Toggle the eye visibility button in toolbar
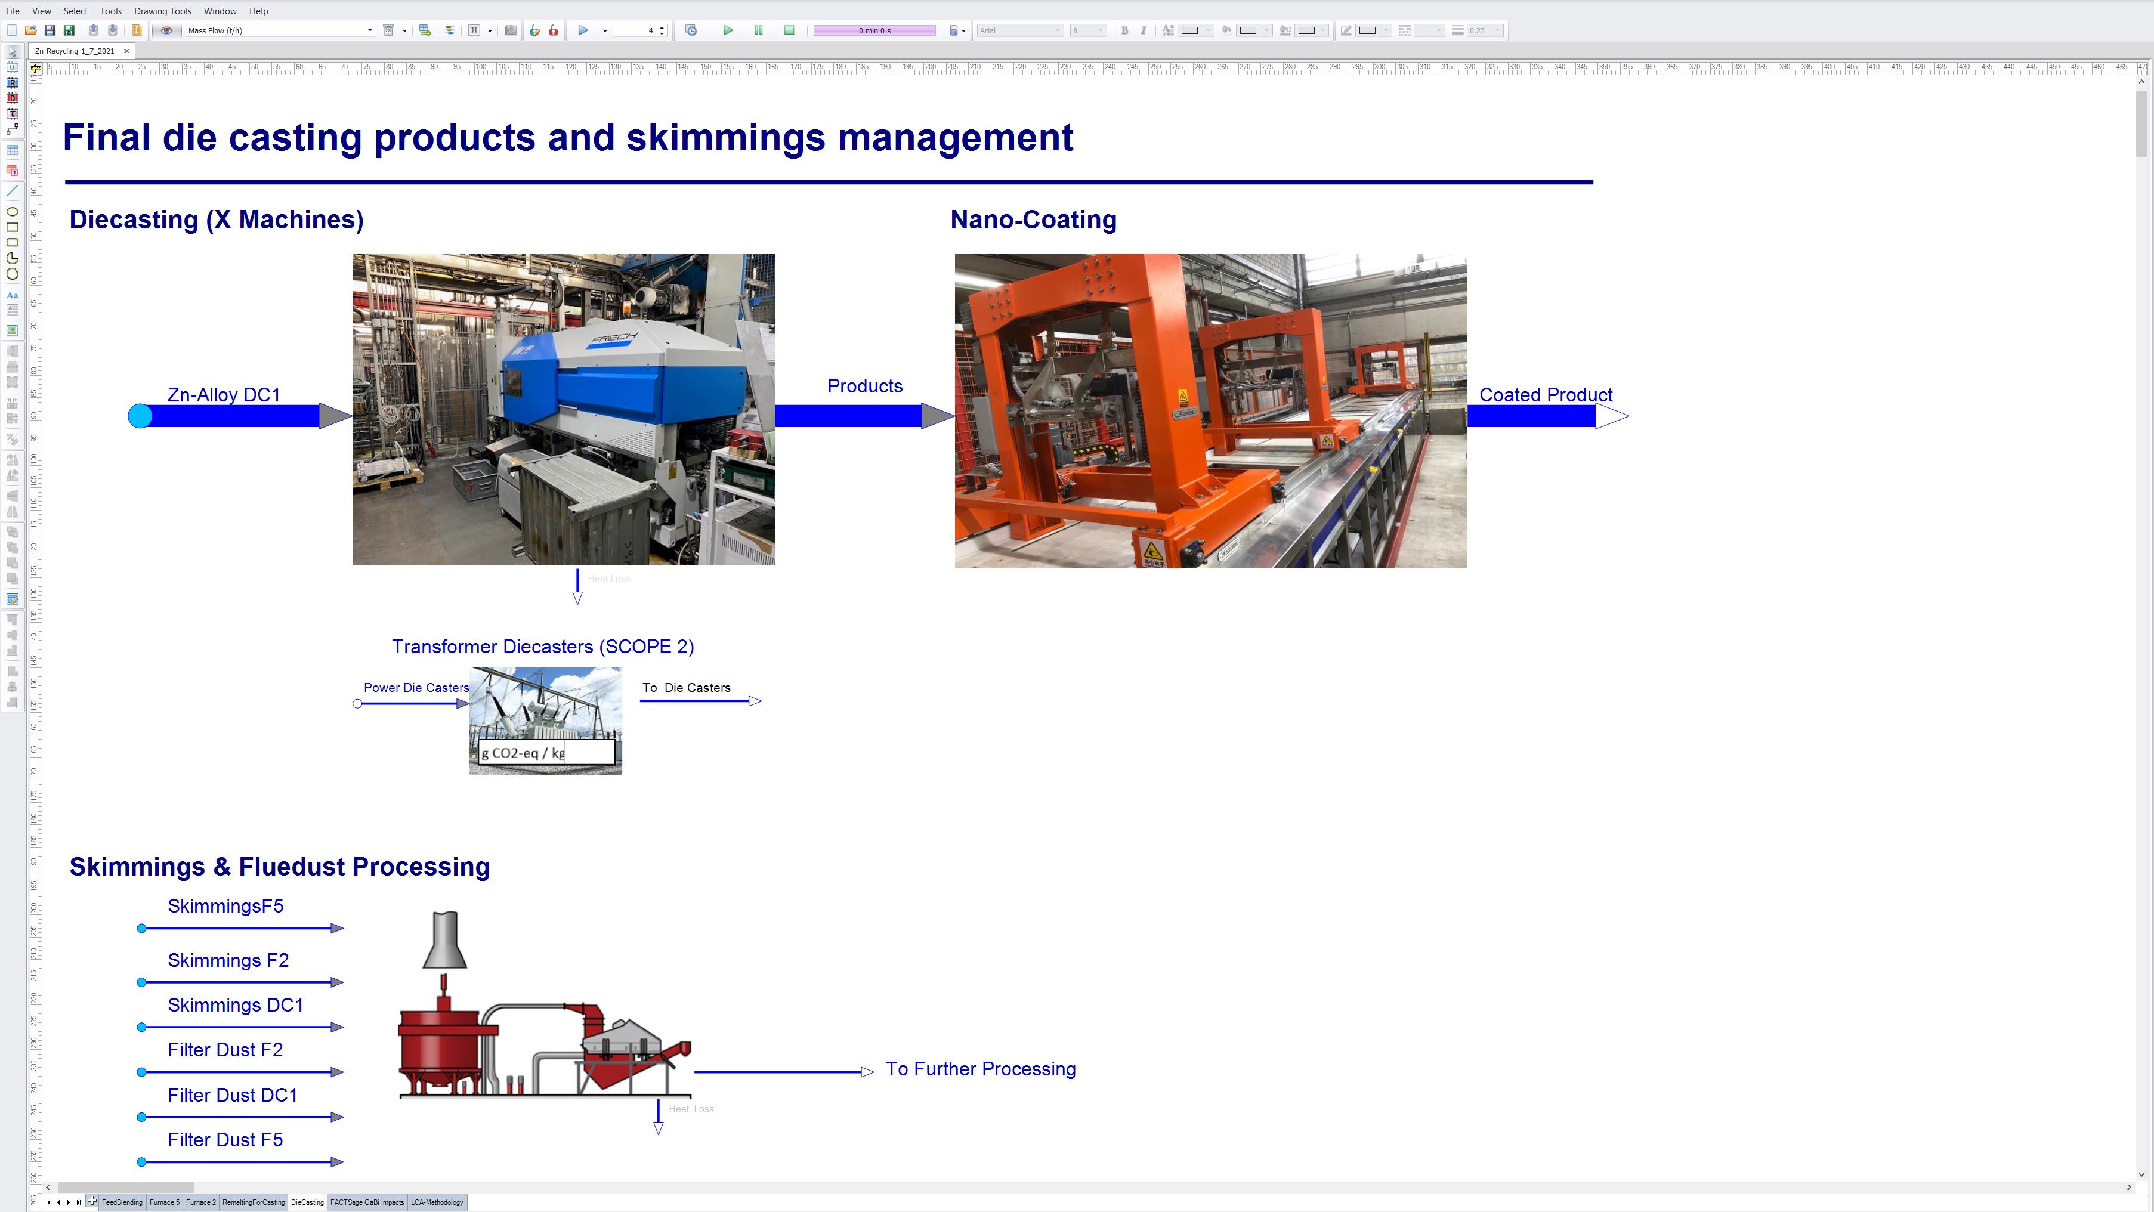The image size is (2154, 1212). pos(166,31)
